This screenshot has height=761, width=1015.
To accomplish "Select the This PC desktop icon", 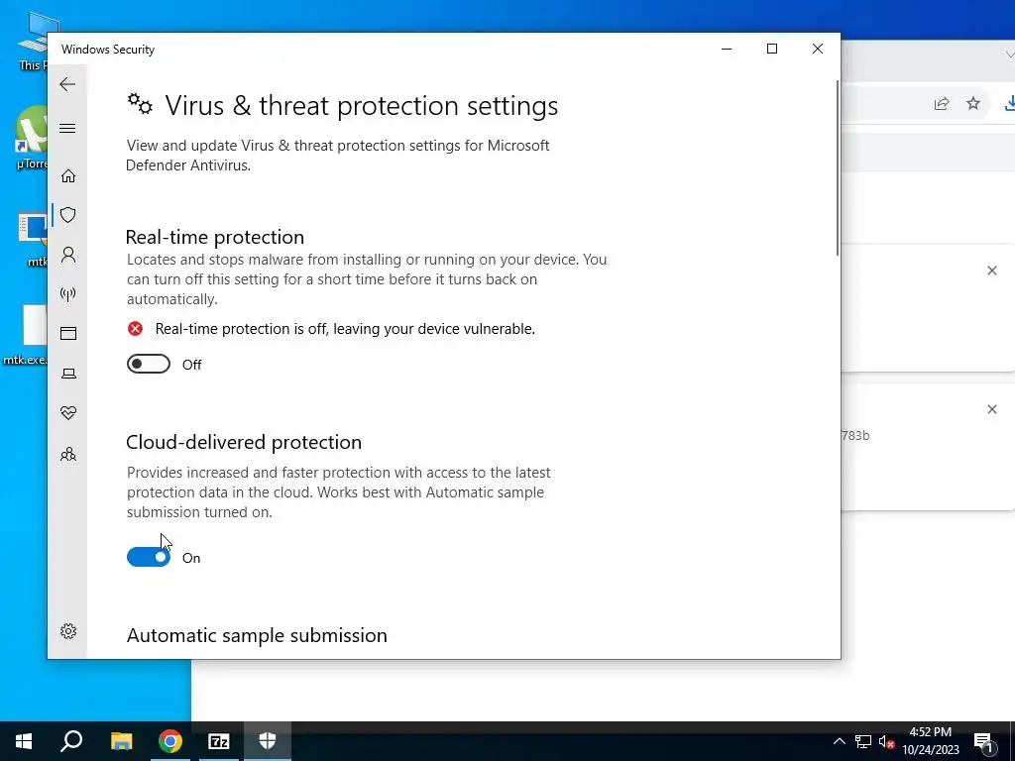I will coord(33,42).
